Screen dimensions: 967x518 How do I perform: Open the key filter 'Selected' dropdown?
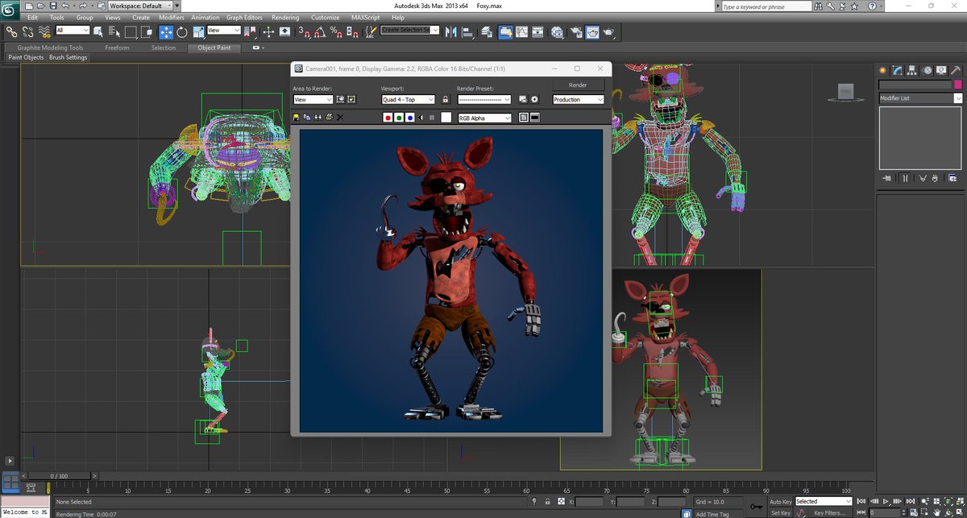coord(824,502)
